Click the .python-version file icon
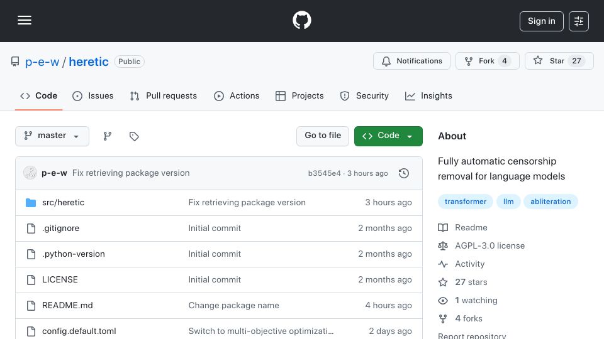604x339 pixels. [31, 254]
